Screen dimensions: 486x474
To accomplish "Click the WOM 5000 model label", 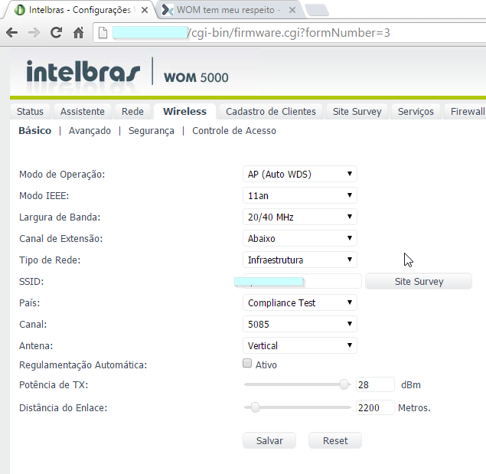I will [196, 77].
